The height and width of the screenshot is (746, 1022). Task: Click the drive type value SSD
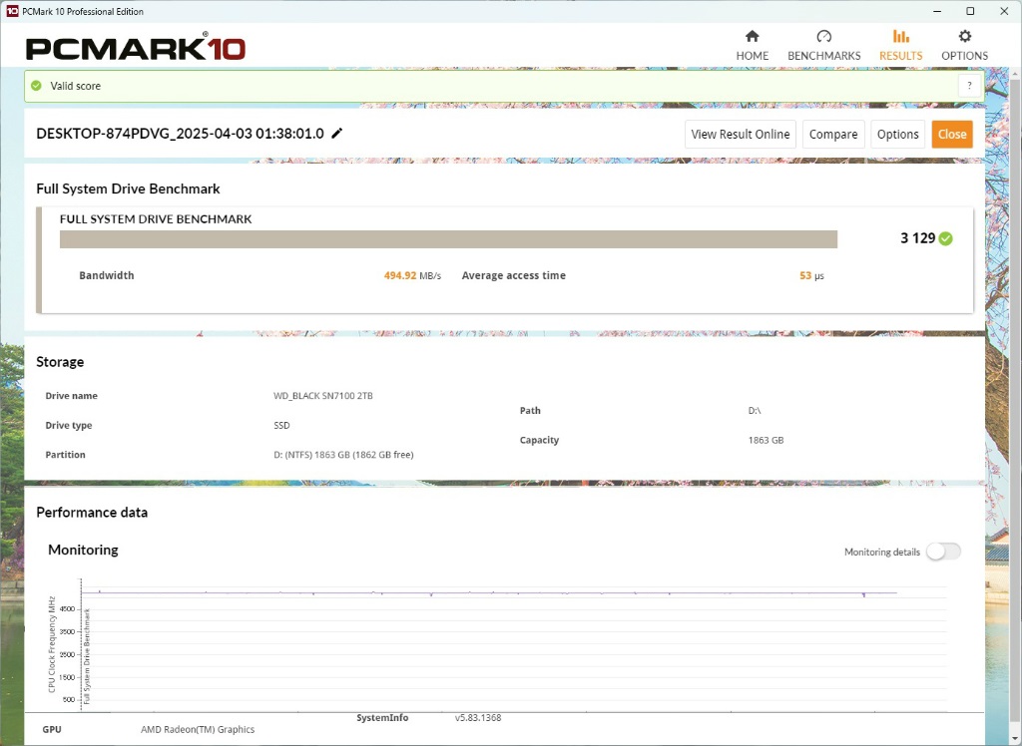[x=281, y=426]
